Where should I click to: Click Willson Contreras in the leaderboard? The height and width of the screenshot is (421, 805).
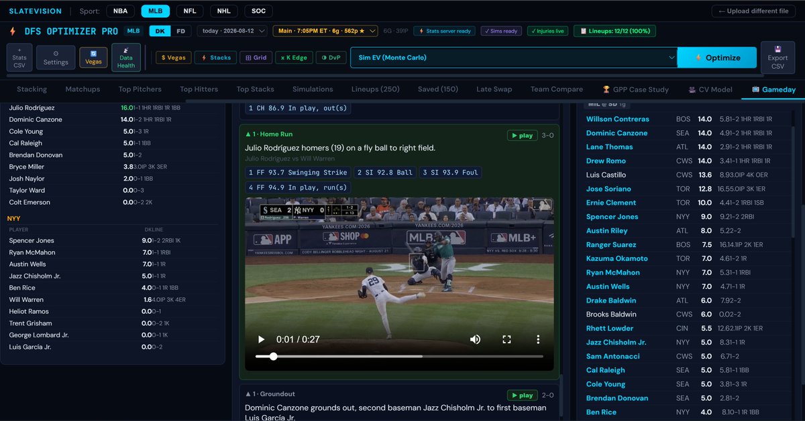point(618,119)
